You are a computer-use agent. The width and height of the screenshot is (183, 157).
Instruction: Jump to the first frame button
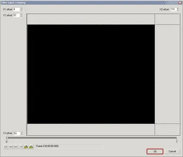(5, 146)
